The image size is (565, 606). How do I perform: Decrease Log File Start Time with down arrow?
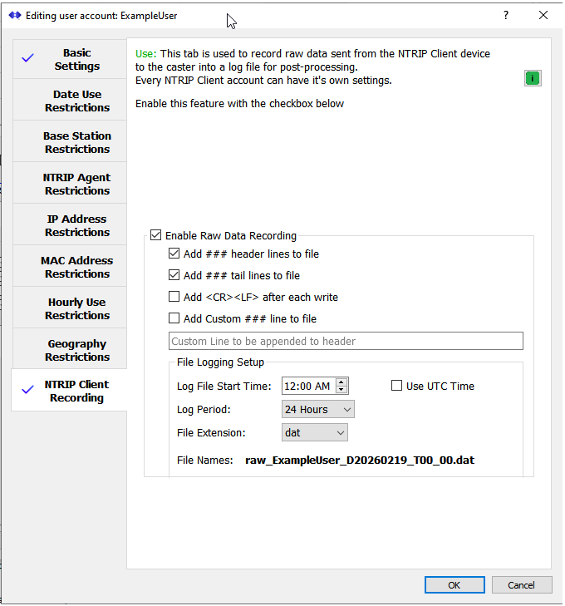(341, 390)
